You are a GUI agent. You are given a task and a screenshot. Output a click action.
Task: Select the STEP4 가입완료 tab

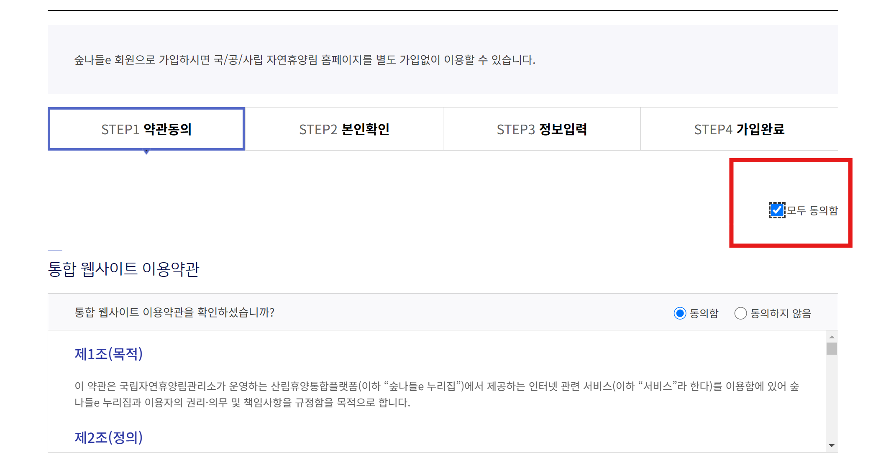click(x=739, y=129)
